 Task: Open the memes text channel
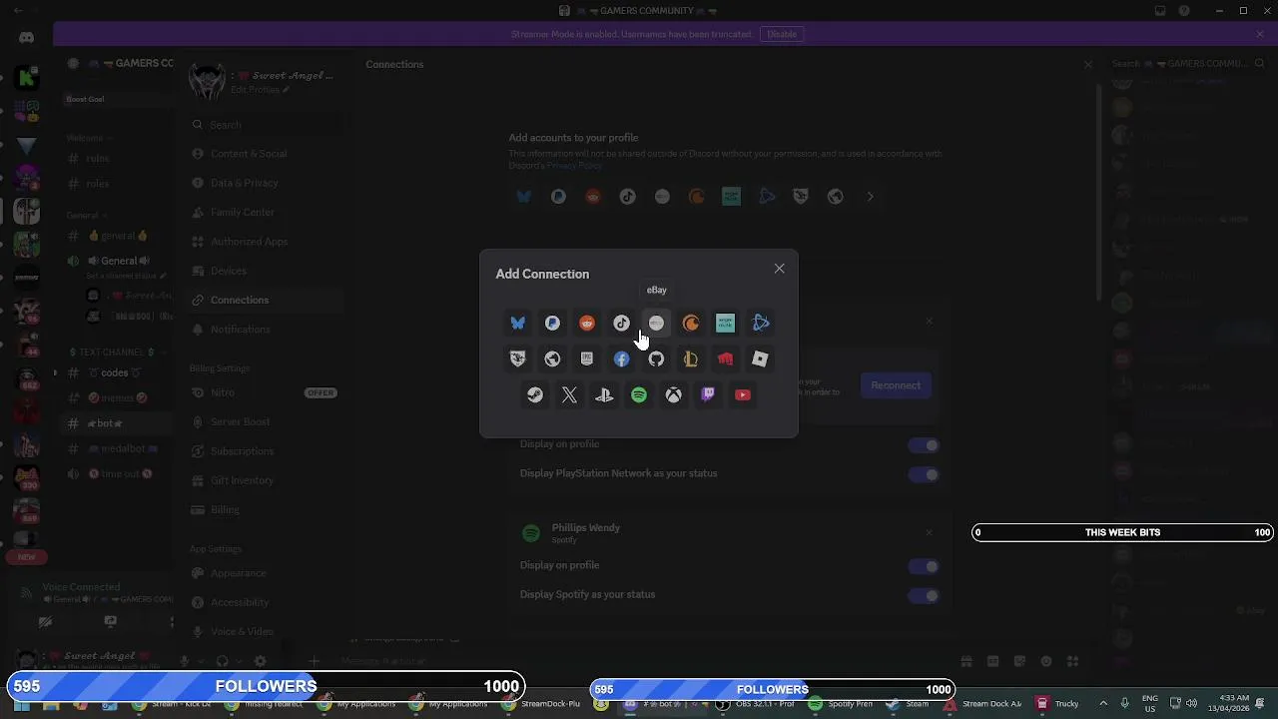[116, 397]
